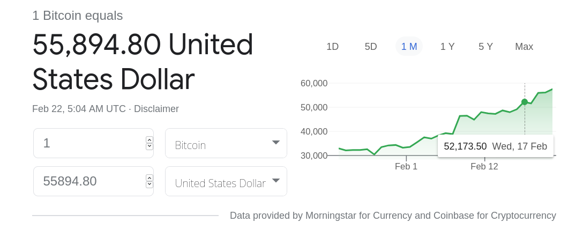The width and height of the screenshot is (583, 237).
Task: Click the 55894.80 dollar input field
Action: (89, 181)
